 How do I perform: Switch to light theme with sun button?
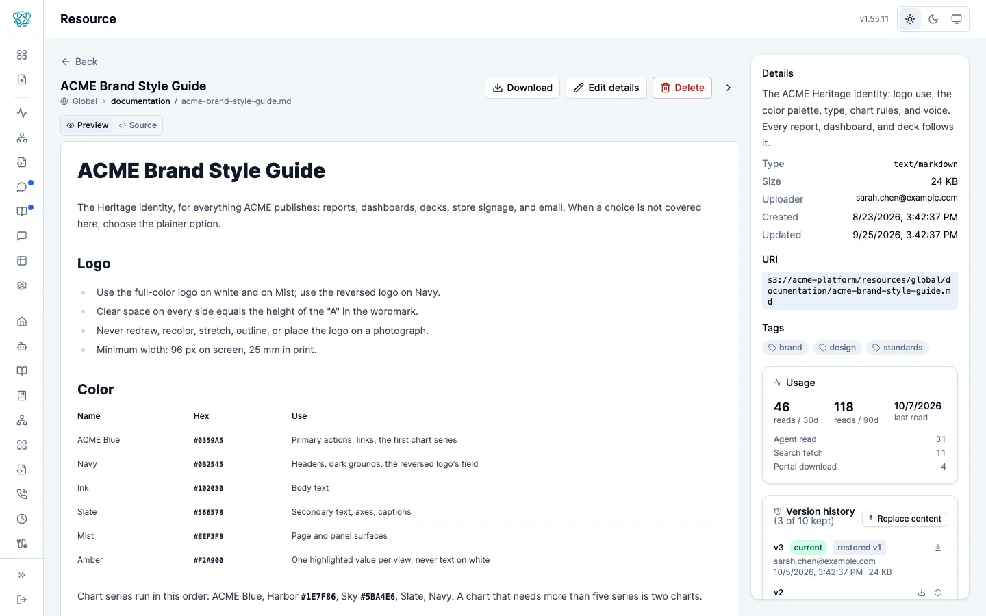tap(910, 19)
